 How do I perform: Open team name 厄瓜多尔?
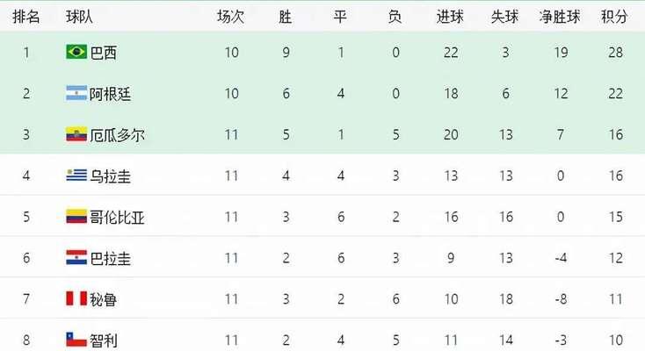117,135
